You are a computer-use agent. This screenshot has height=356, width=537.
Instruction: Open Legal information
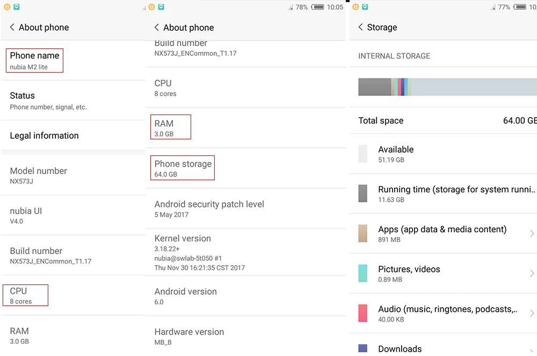point(73,136)
